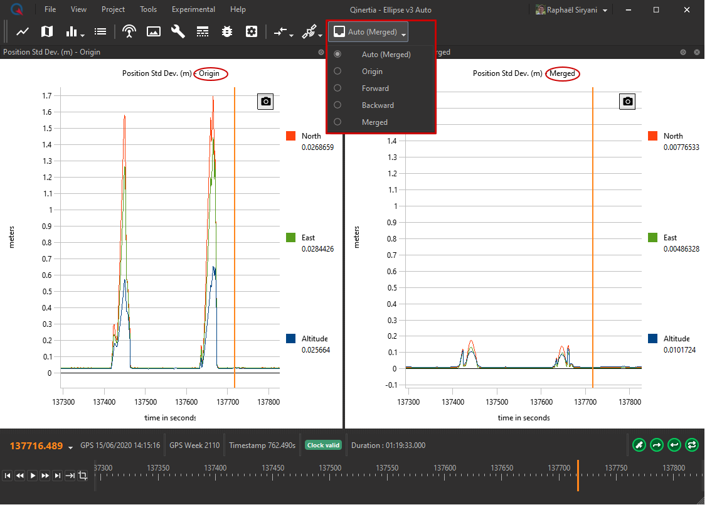Select the Origin radio option
This screenshot has width=717, height=517.
(x=337, y=72)
